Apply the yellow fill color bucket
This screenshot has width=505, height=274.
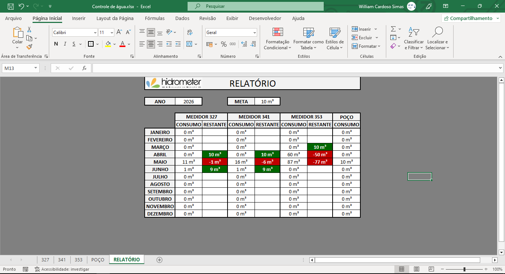point(108,44)
